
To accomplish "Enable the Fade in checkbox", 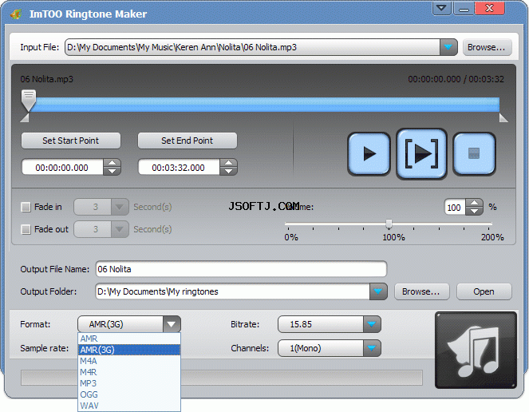I will click(x=26, y=207).
